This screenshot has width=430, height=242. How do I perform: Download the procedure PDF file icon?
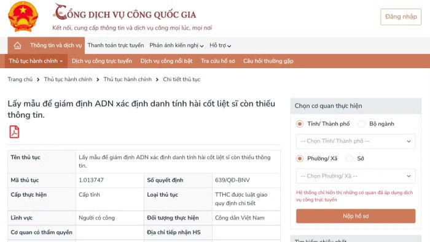(x=14, y=132)
